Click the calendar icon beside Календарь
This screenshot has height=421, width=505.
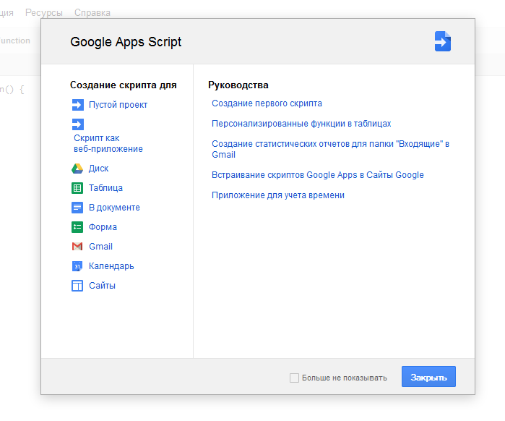[x=77, y=266]
